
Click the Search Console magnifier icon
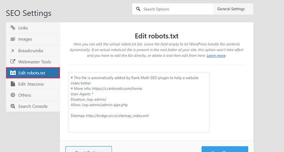point(13,106)
